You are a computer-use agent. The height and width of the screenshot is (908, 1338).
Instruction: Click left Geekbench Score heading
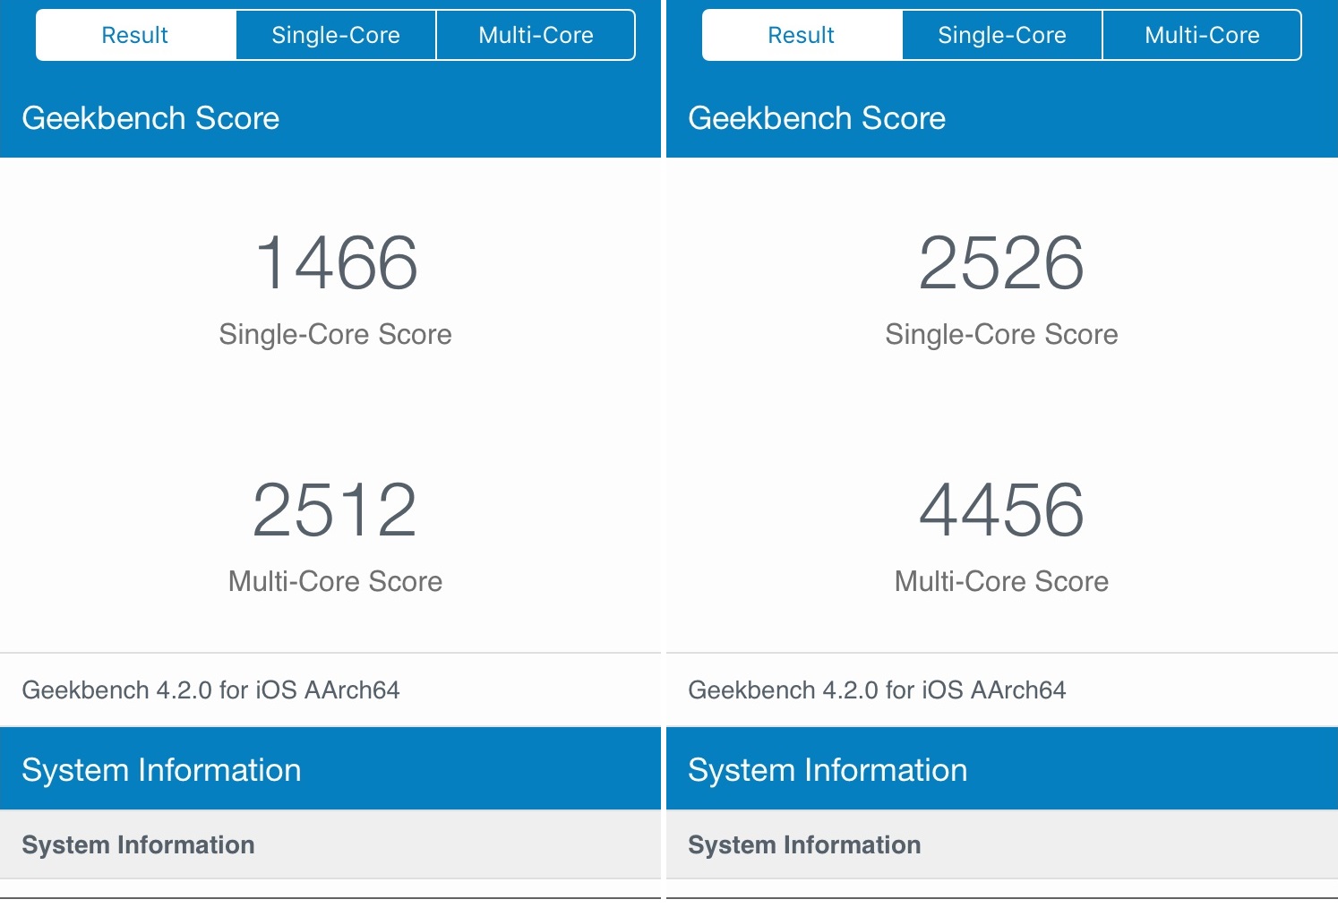[150, 118]
